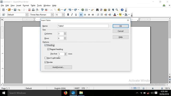Open the paragraph style Default dropdown
This screenshot has height=96, width=171.
click(27, 15)
